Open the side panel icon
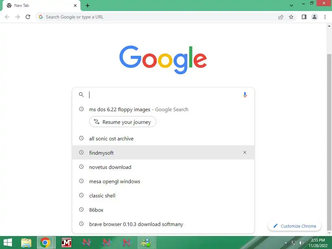The width and height of the screenshot is (332, 249). (304, 17)
